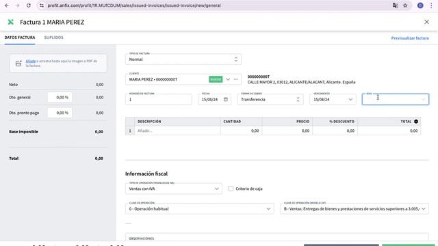Click the Dto. general percentage field

60,97
